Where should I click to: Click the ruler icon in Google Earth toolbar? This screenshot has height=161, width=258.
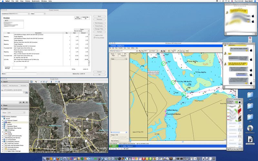click(x=51, y=82)
